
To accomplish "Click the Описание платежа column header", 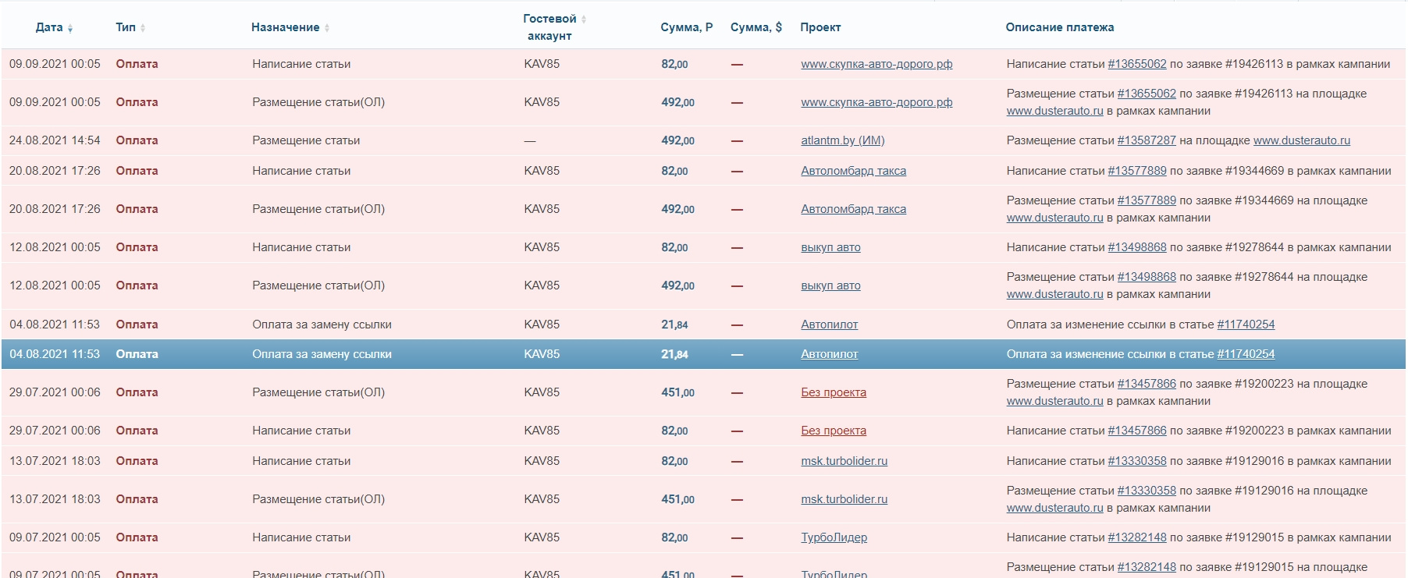I will pos(1059,27).
